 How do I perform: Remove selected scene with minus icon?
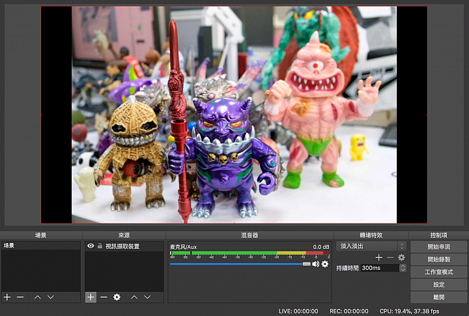click(20, 297)
